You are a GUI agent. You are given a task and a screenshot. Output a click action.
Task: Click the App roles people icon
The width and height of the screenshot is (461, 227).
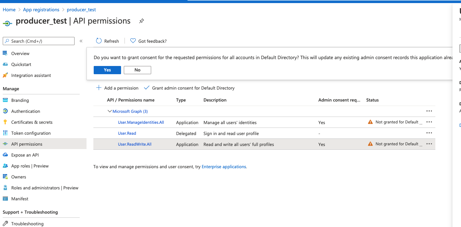5,166
